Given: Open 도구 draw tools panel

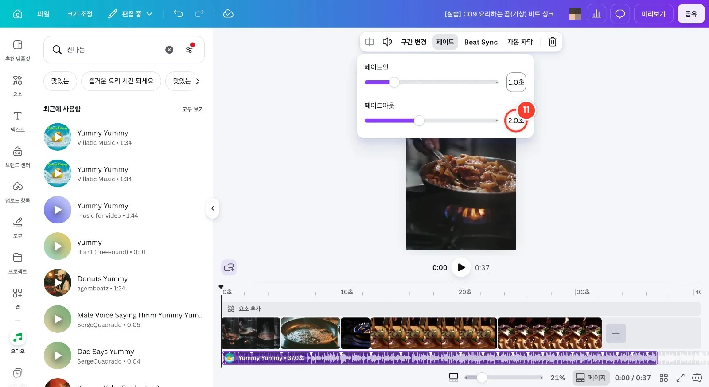Looking at the screenshot, I should coord(18,228).
